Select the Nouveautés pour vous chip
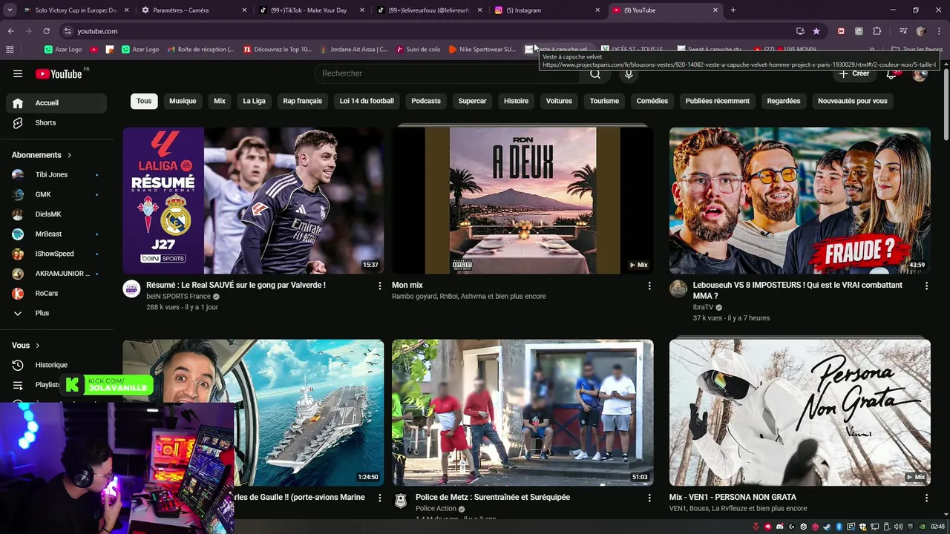 point(853,101)
